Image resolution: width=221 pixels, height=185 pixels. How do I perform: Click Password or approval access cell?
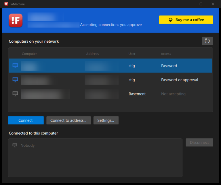180,80
